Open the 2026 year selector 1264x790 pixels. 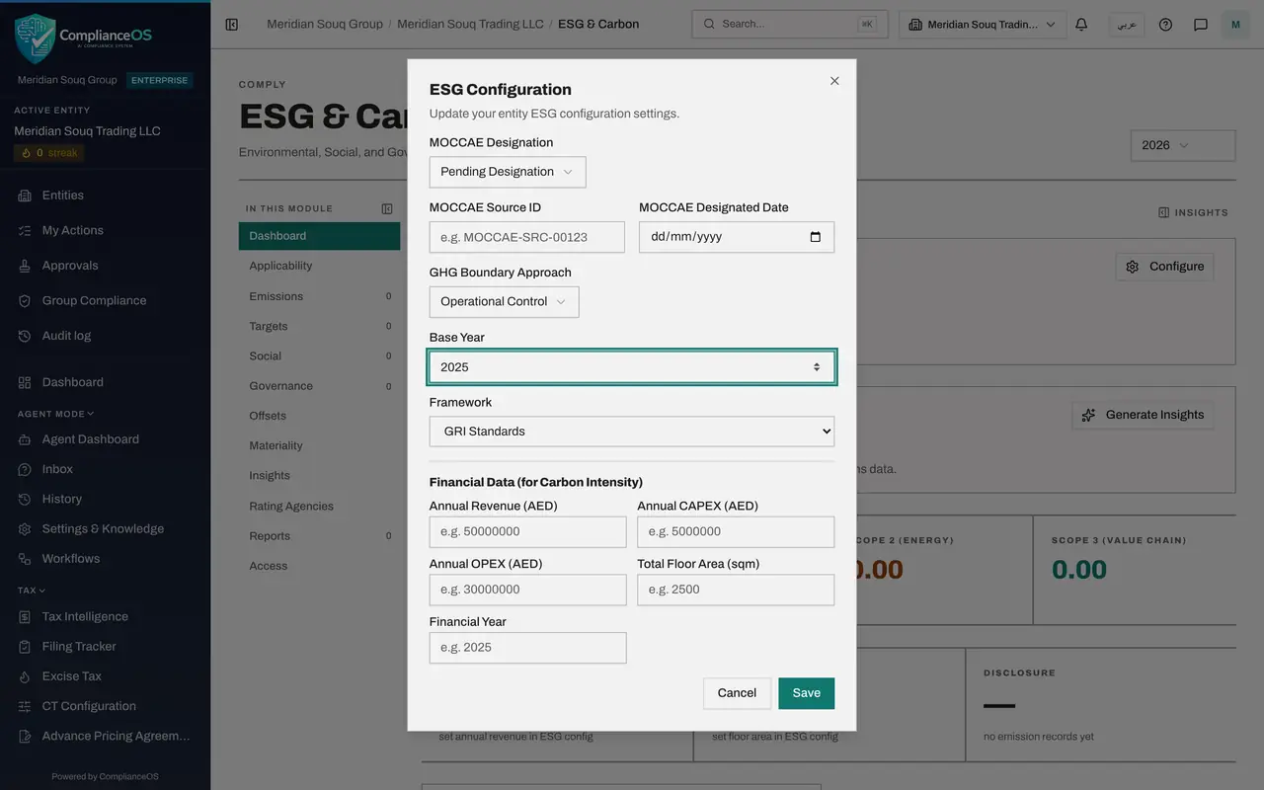[x=1183, y=145]
